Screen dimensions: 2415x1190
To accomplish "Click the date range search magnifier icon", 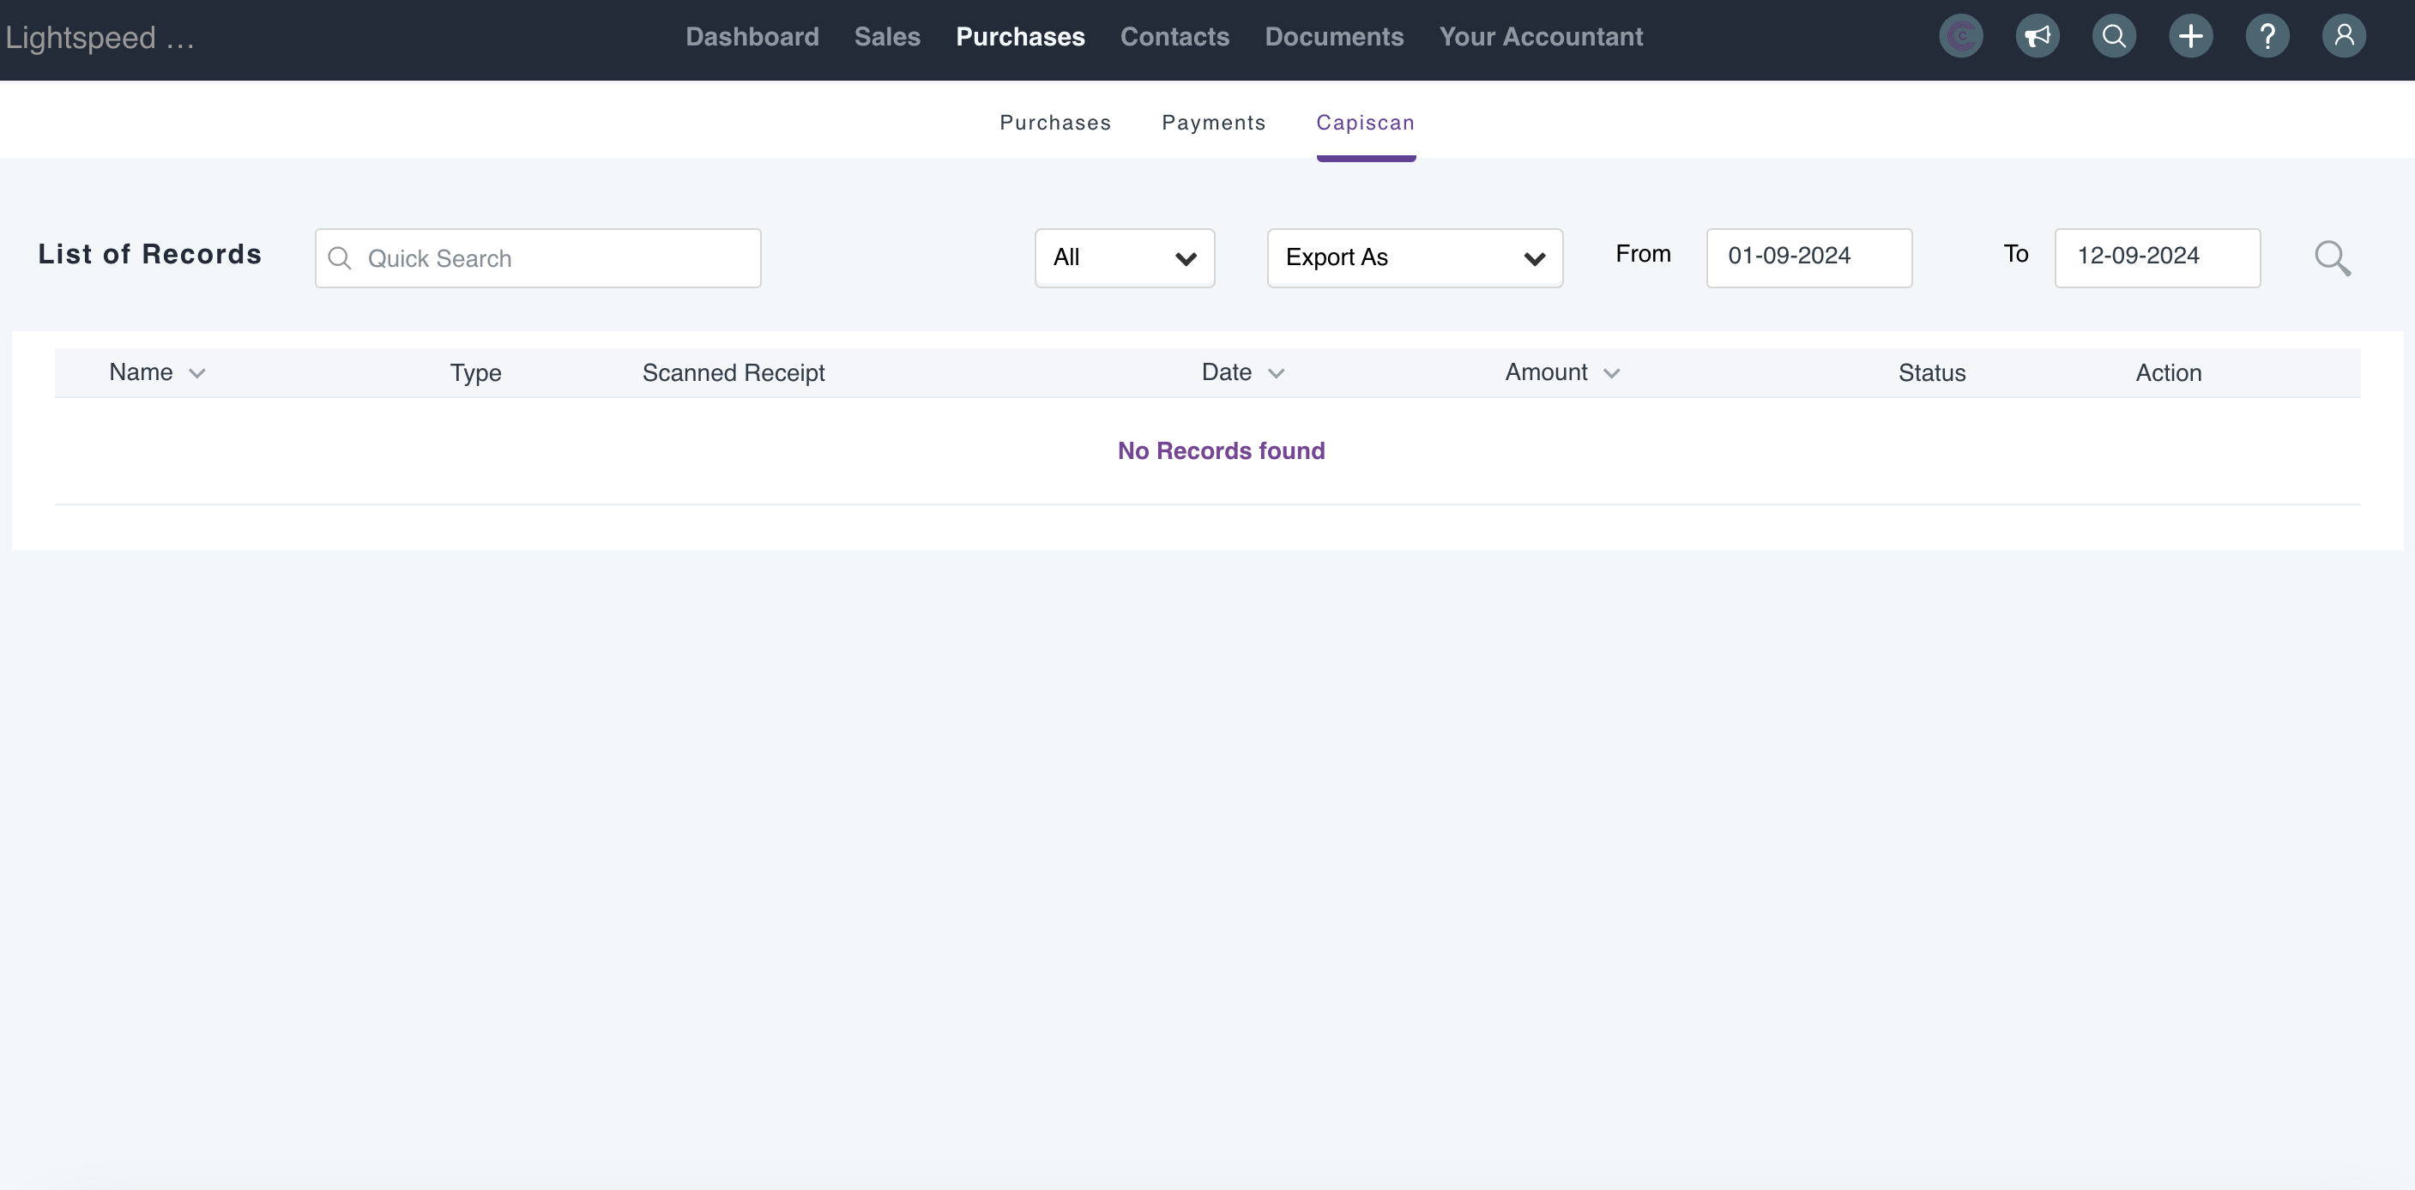I will click(2332, 258).
